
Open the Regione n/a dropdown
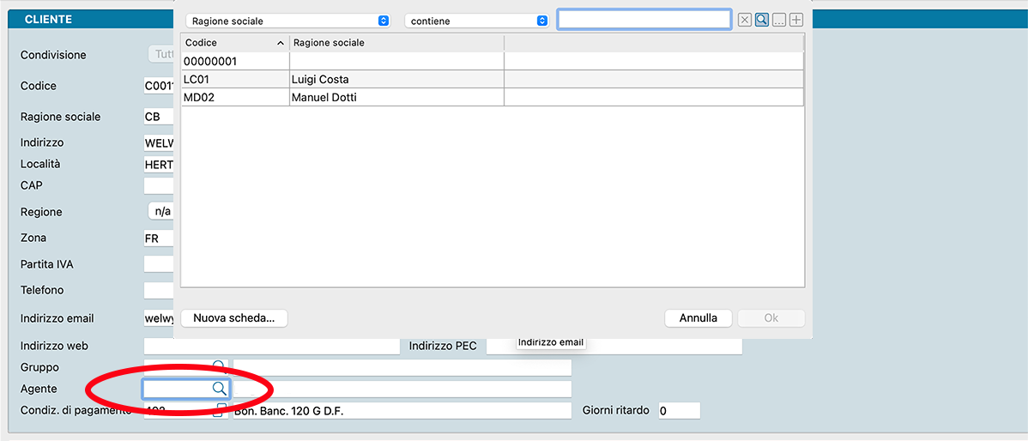point(161,211)
